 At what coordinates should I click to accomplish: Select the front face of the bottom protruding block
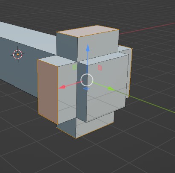(95, 125)
